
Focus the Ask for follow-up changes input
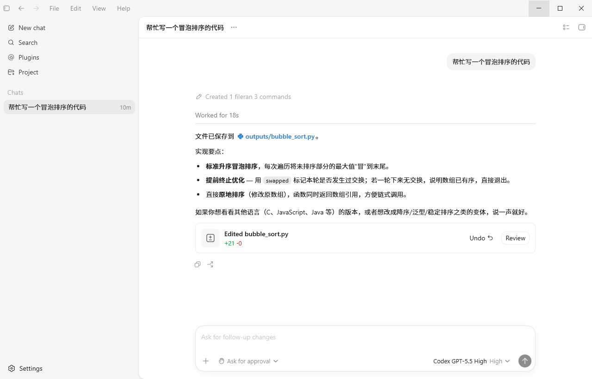[365, 337]
